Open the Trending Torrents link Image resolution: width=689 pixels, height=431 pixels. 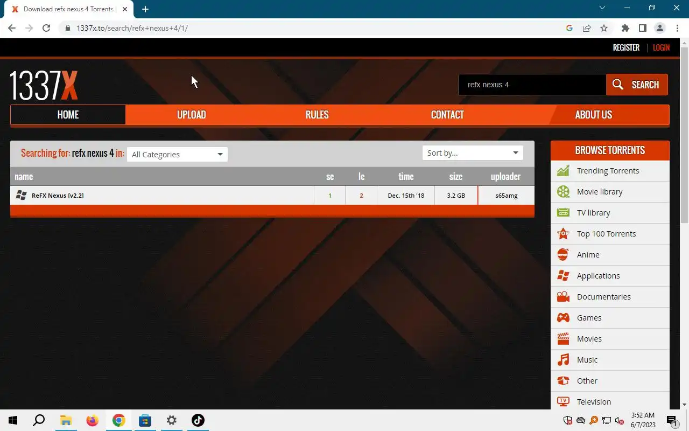tap(608, 171)
